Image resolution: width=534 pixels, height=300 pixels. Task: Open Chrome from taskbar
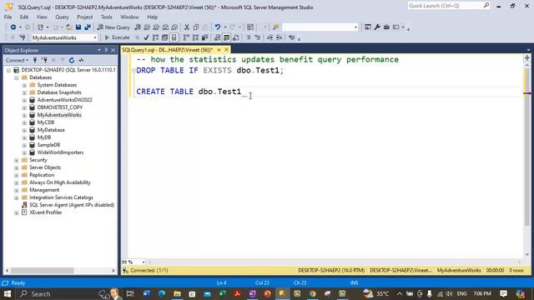tap(312, 293)
